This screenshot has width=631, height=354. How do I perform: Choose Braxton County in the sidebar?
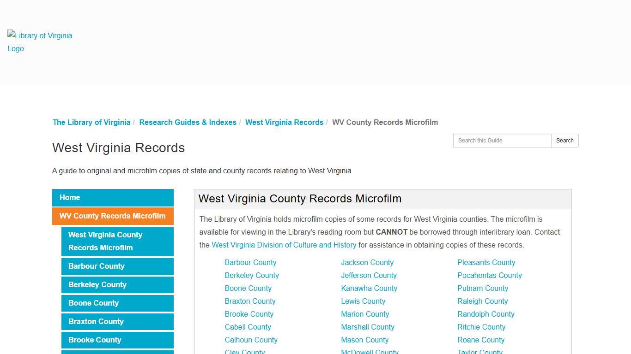(96, 321)
